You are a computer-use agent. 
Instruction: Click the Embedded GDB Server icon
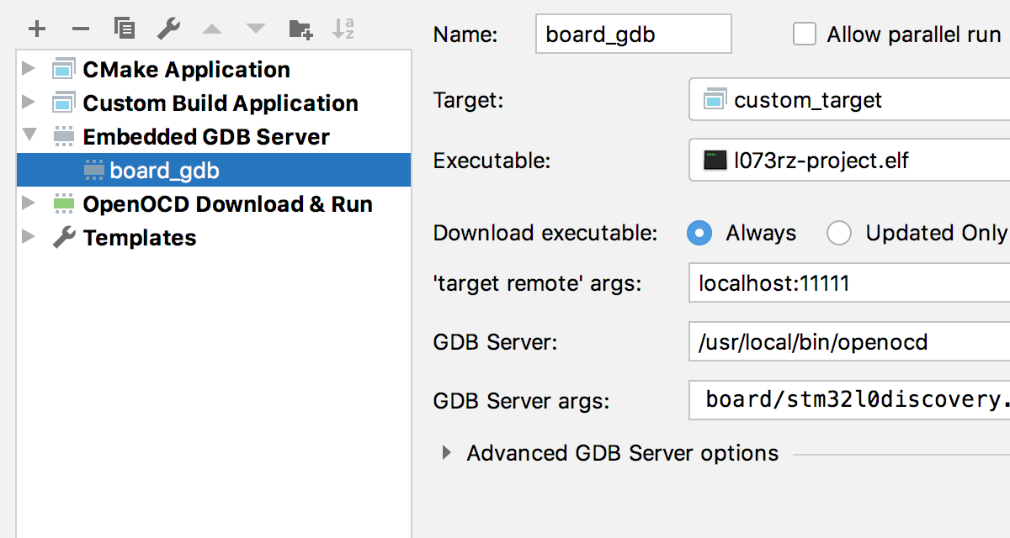63,136
